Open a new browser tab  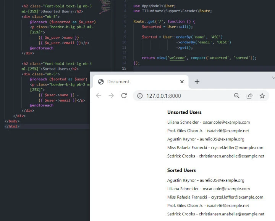point(197,82)
